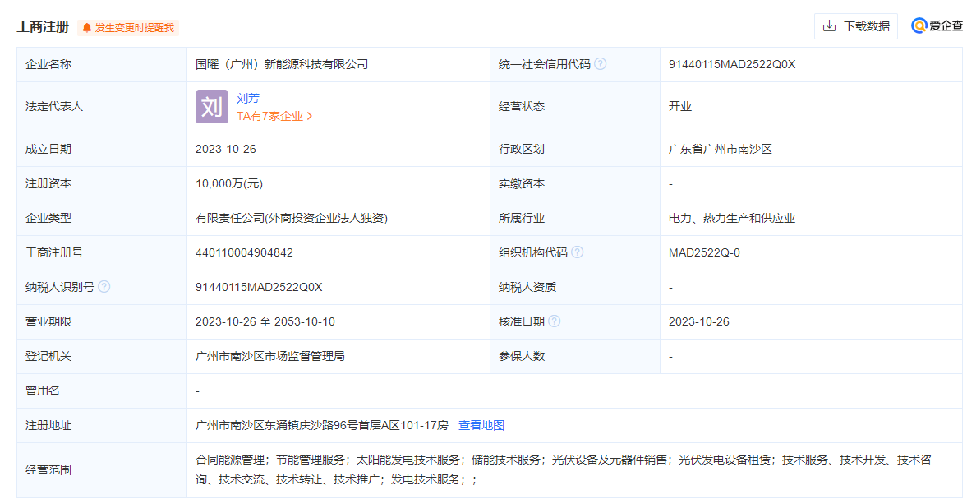
Task: Click the help icon next to 纳税人识别号
Action: (104, 287)
